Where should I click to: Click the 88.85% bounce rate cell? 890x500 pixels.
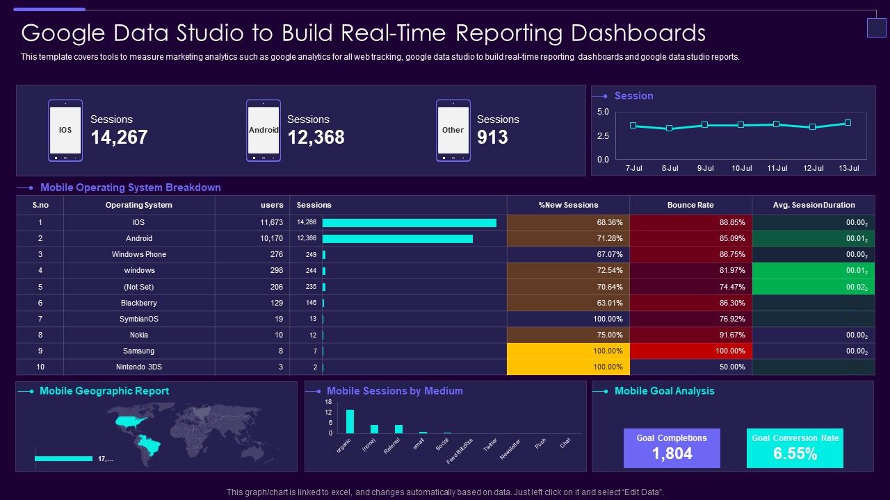690,222
